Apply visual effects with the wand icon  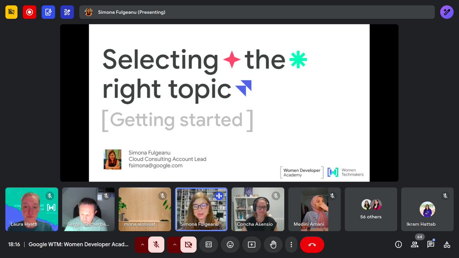[x=447, y=12]
